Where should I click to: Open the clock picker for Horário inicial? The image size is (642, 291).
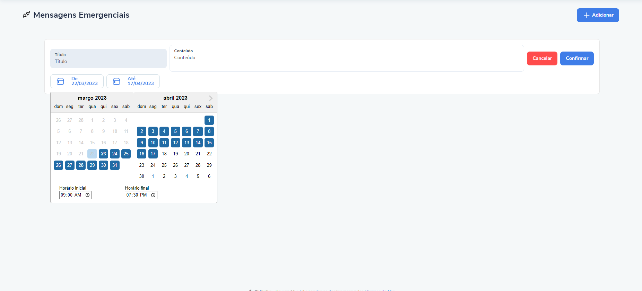pyautogui.click(x=88, y=195)
